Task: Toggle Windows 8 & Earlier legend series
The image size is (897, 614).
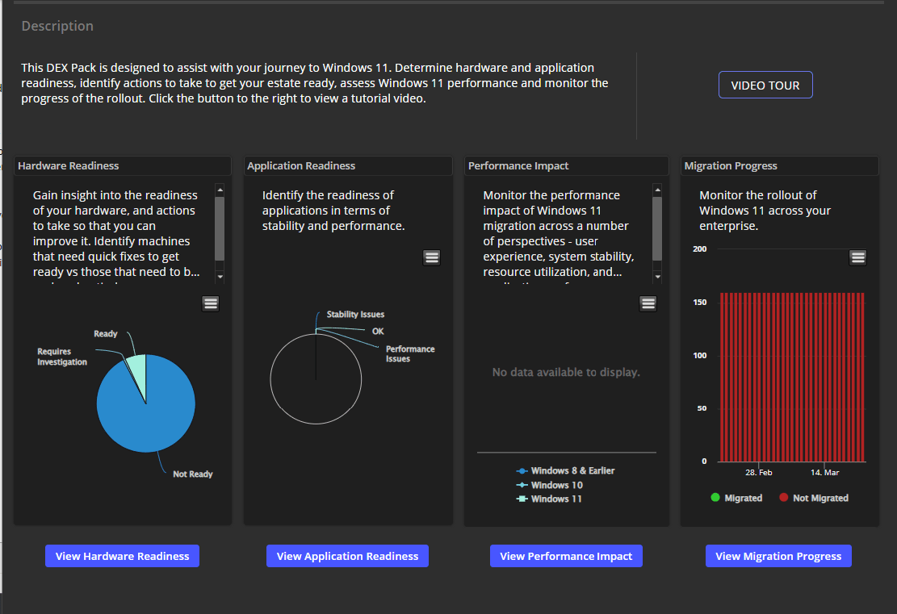Action: tap(565, 470)
